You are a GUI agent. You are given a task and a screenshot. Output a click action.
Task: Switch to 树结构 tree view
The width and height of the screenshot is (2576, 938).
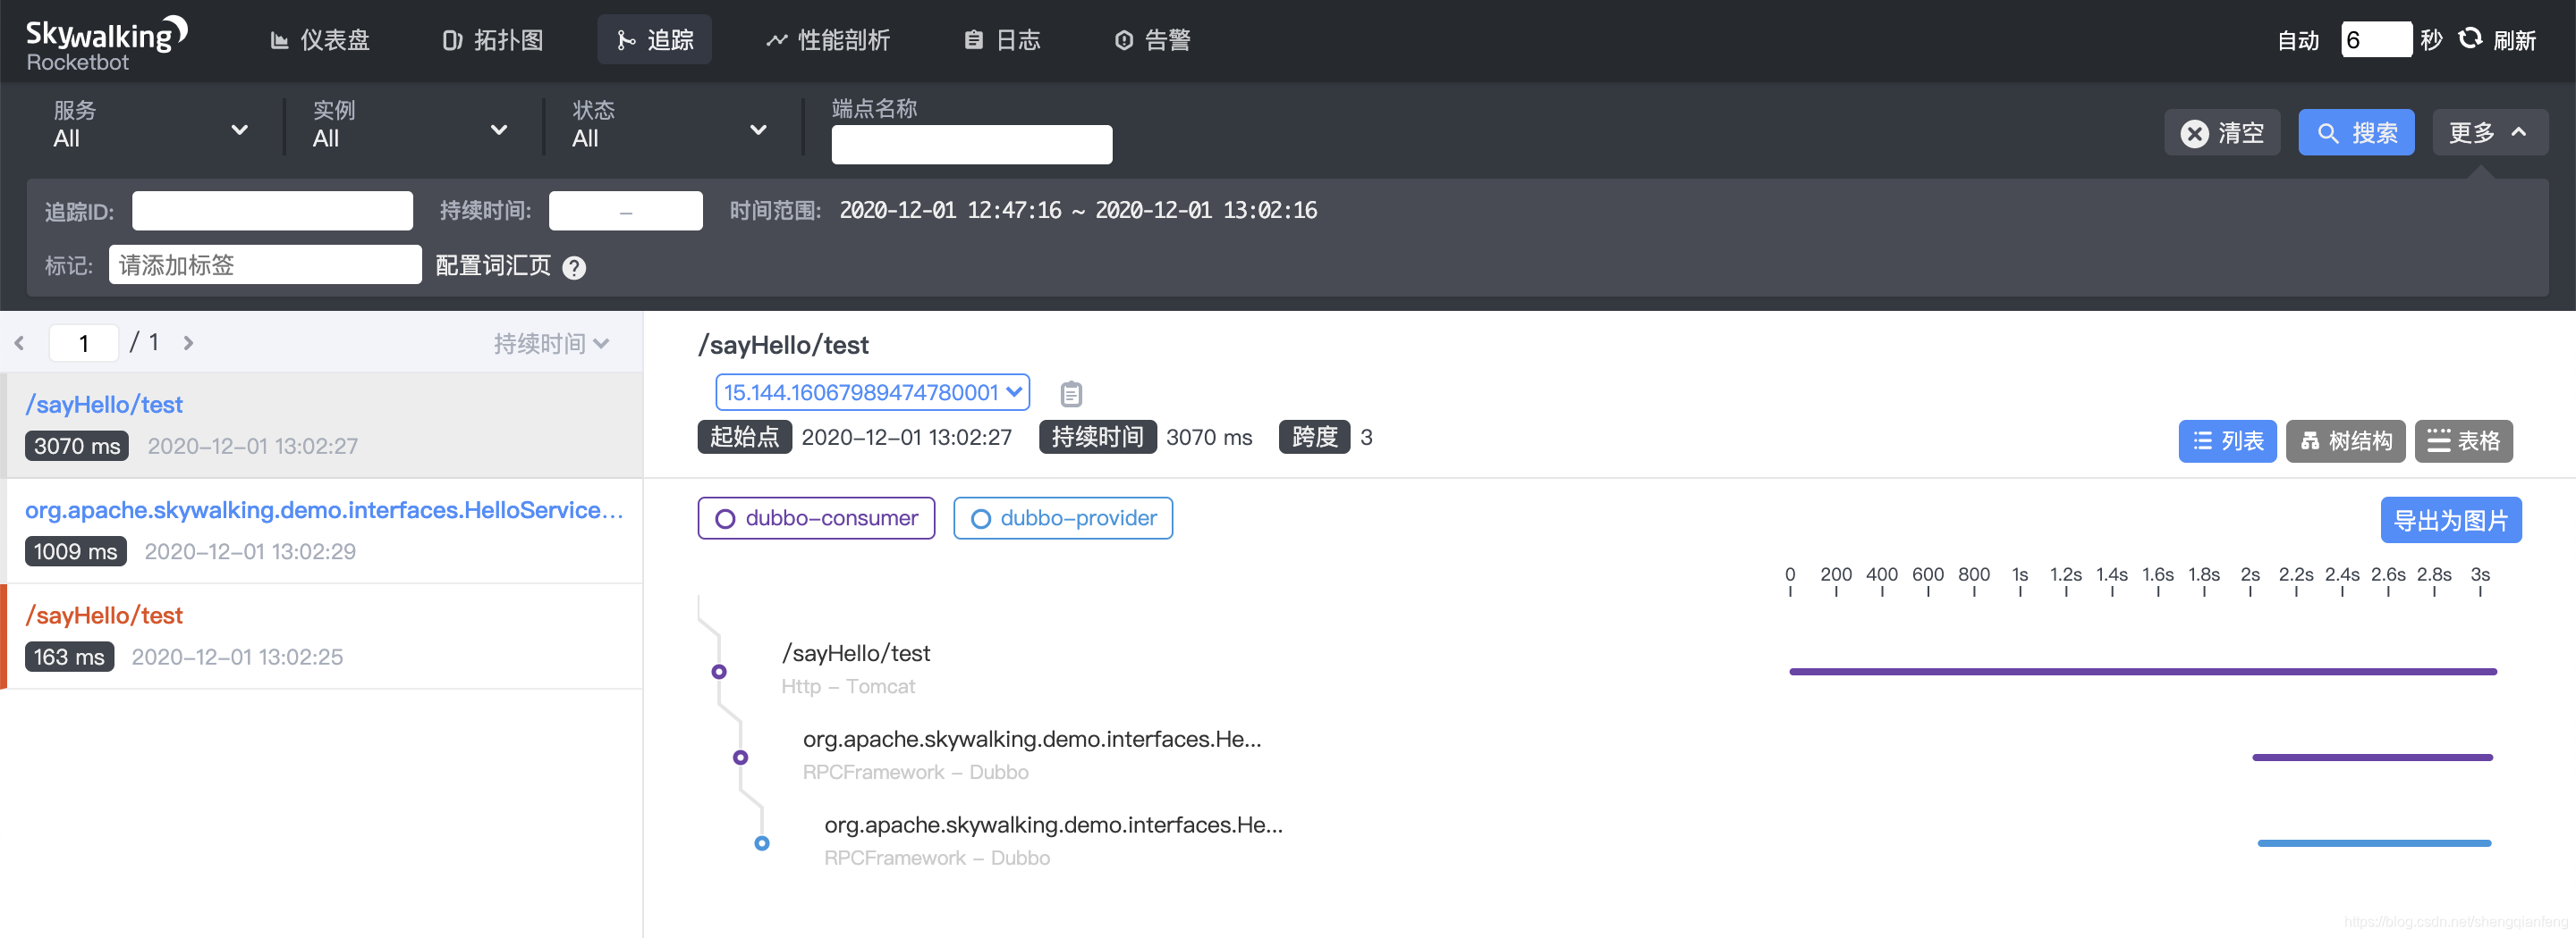coord(2345,440)
